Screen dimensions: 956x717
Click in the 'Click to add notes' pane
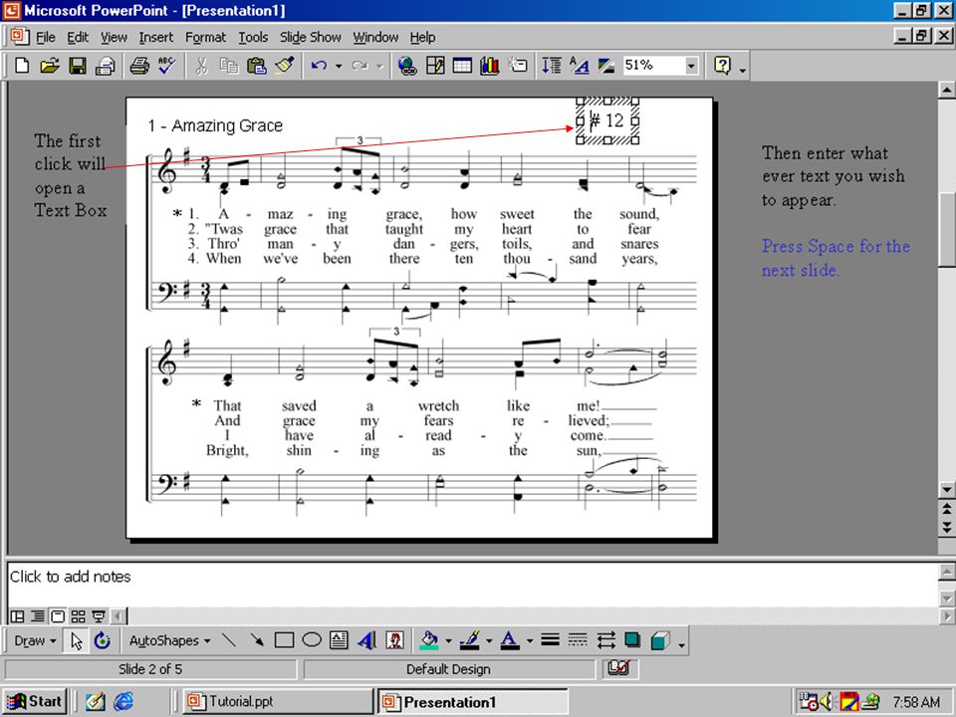pyautogui.click(x=472, y=584)
